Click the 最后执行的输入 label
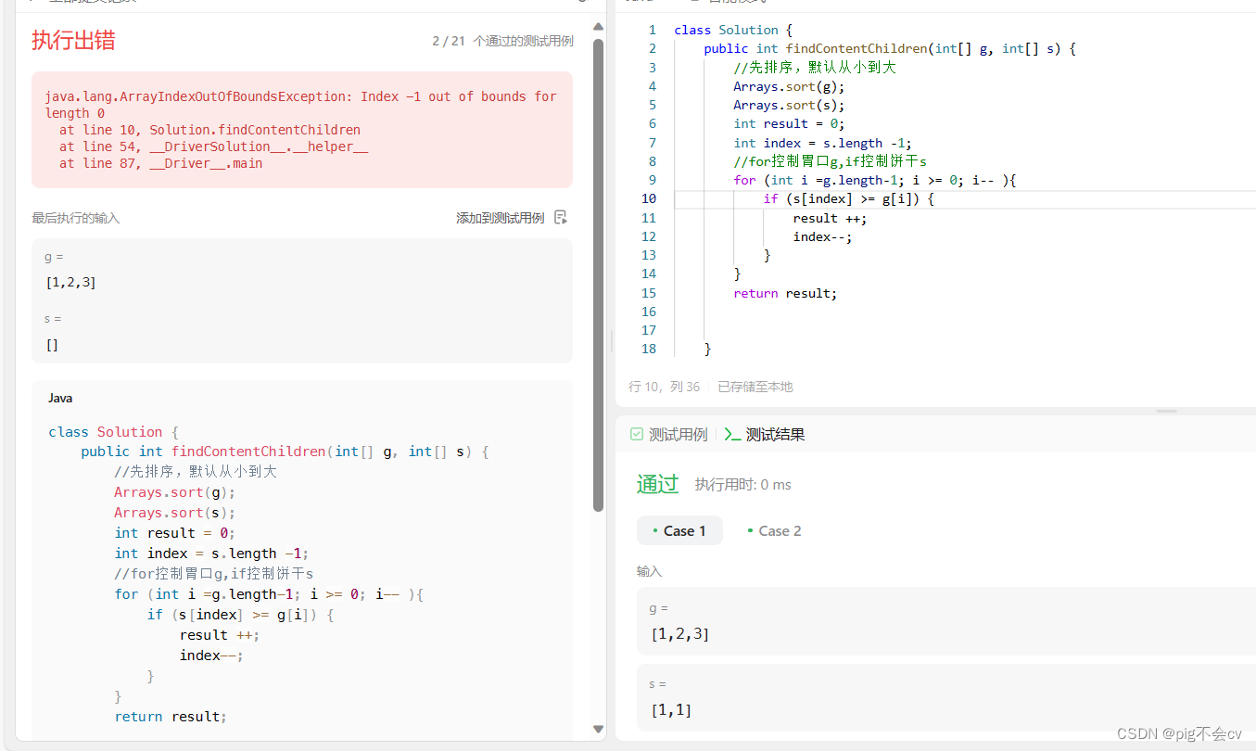 [x=76, y=218]
